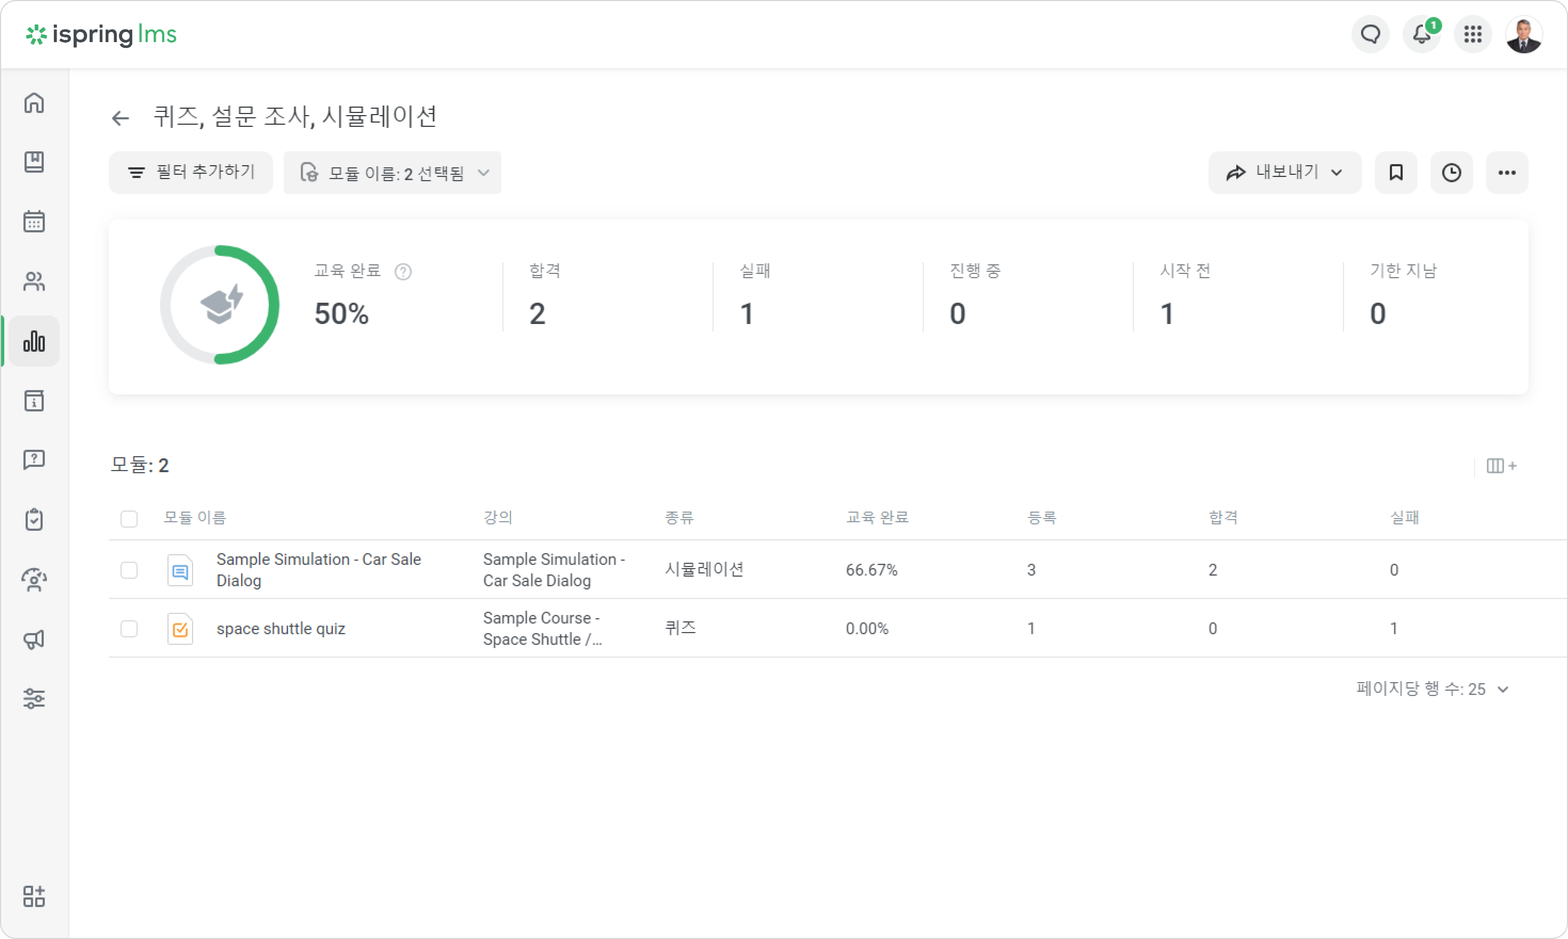Sort by the 등록 column header
Screen dimensions: 1568x939
point(1042,517)
